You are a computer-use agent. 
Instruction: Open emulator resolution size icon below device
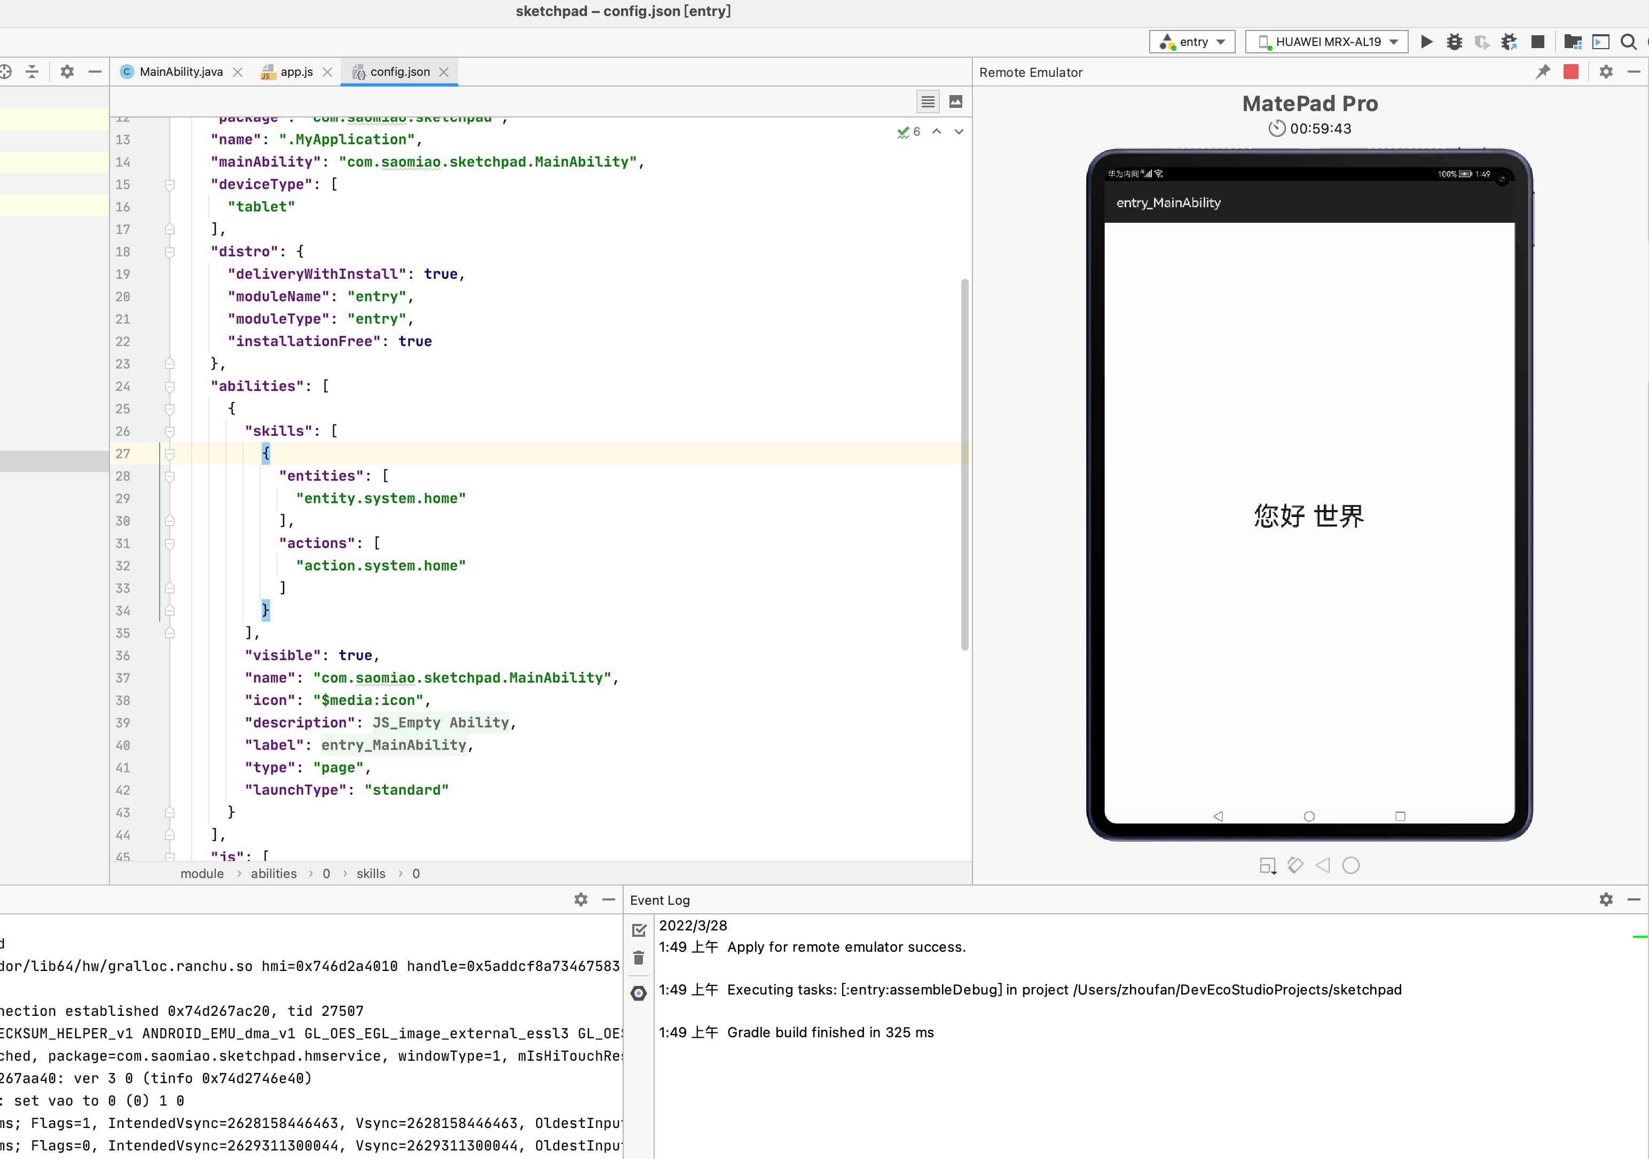[1268, 865]
